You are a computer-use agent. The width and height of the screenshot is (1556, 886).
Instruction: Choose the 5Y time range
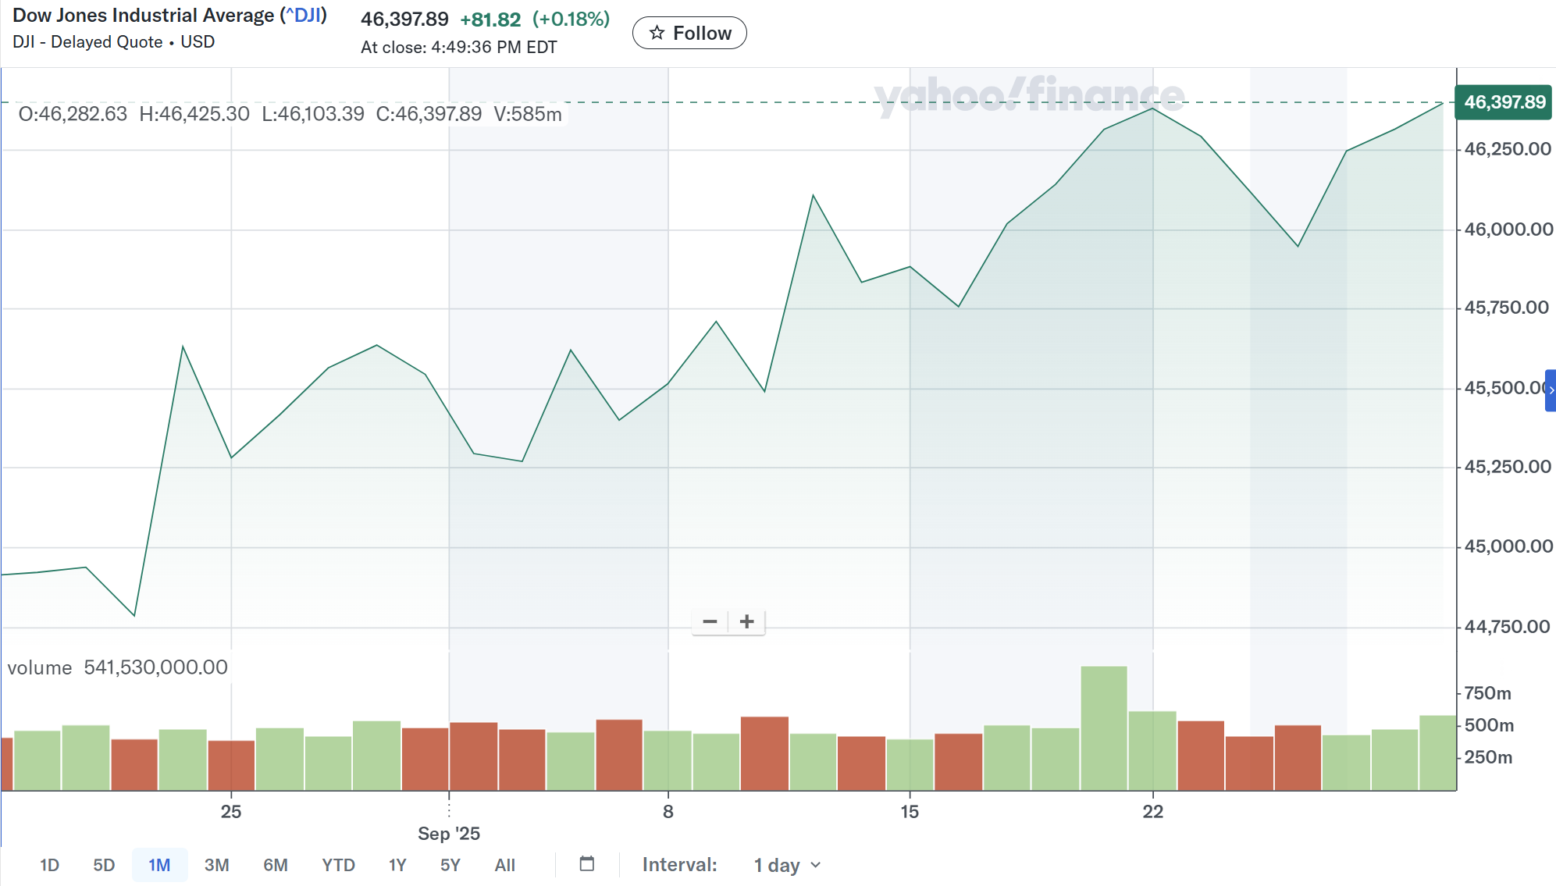(x=450, y=865)
